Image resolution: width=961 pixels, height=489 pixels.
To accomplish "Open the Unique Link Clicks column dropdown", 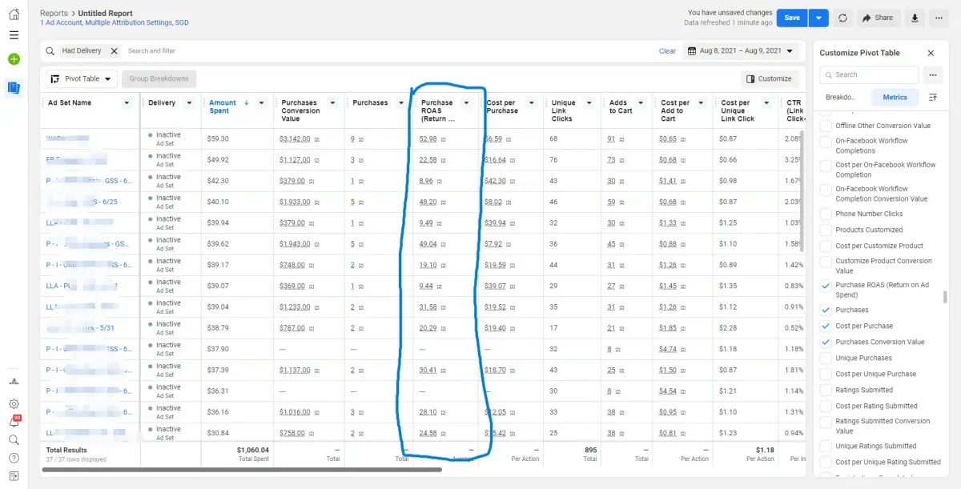I will click(589, 102).
